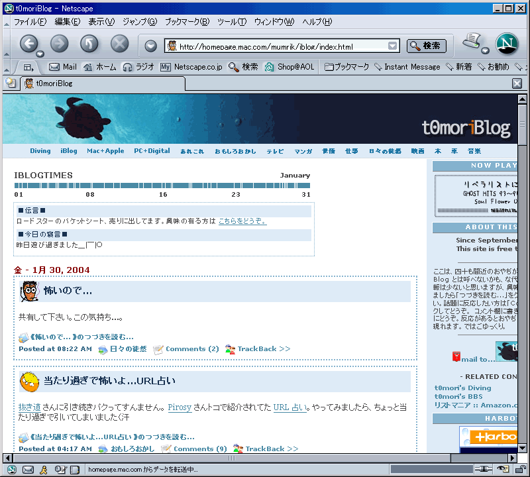This screenshot has width=530, height=477.
Task: Open a new tab with the new tab icon
Action: (x=11, y=83)
